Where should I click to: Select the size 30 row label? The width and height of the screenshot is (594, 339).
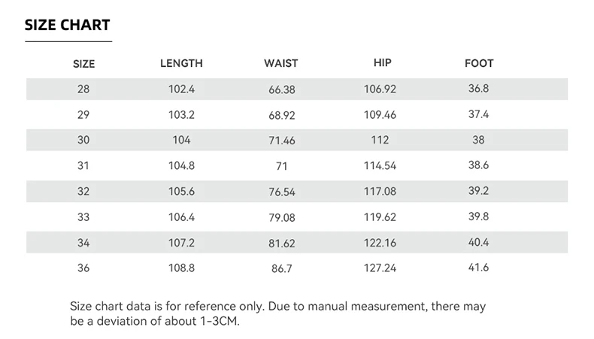point(83,140)
